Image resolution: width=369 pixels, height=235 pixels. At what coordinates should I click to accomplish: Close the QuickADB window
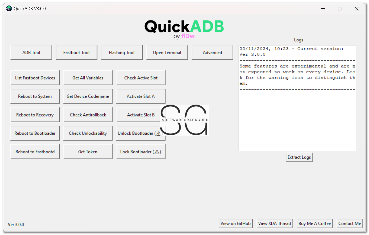point(357,9)
